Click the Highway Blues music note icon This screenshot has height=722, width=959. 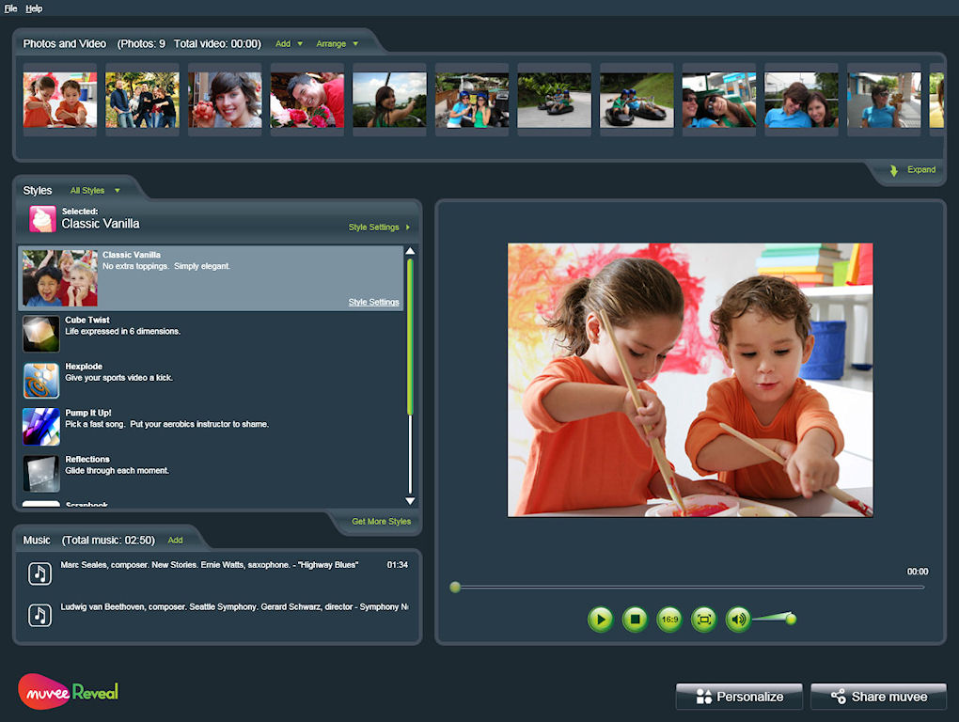coord(39,573)
